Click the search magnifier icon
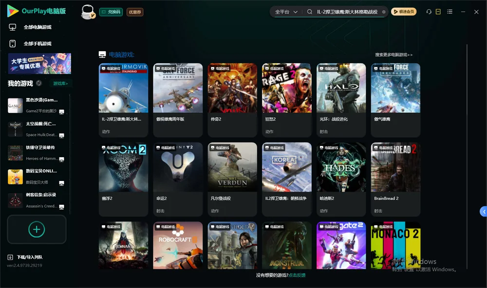487x288 pixels. 310,12
